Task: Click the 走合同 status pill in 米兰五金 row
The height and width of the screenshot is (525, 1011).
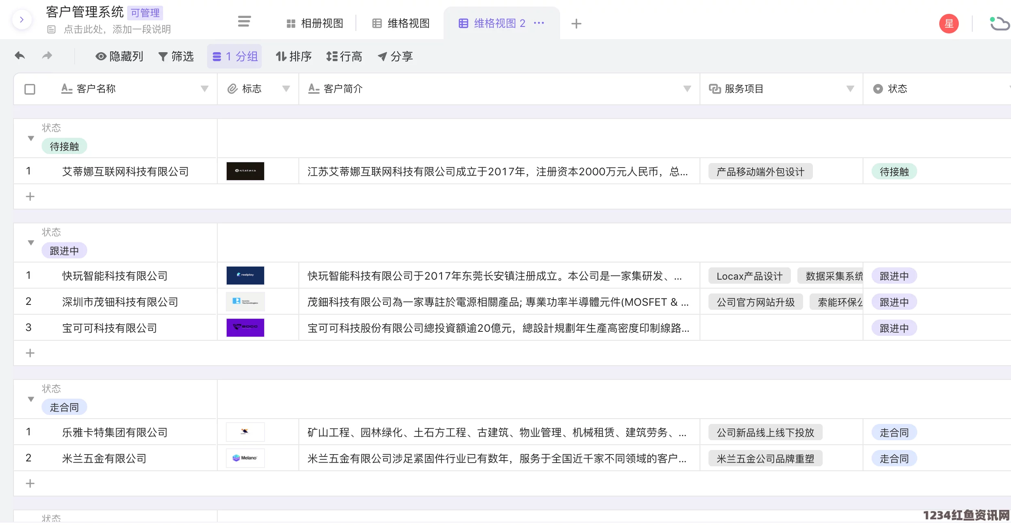Action: [894, 459]
